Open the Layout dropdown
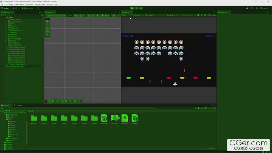This screenshot has height=153, width=272. point(265,8)
